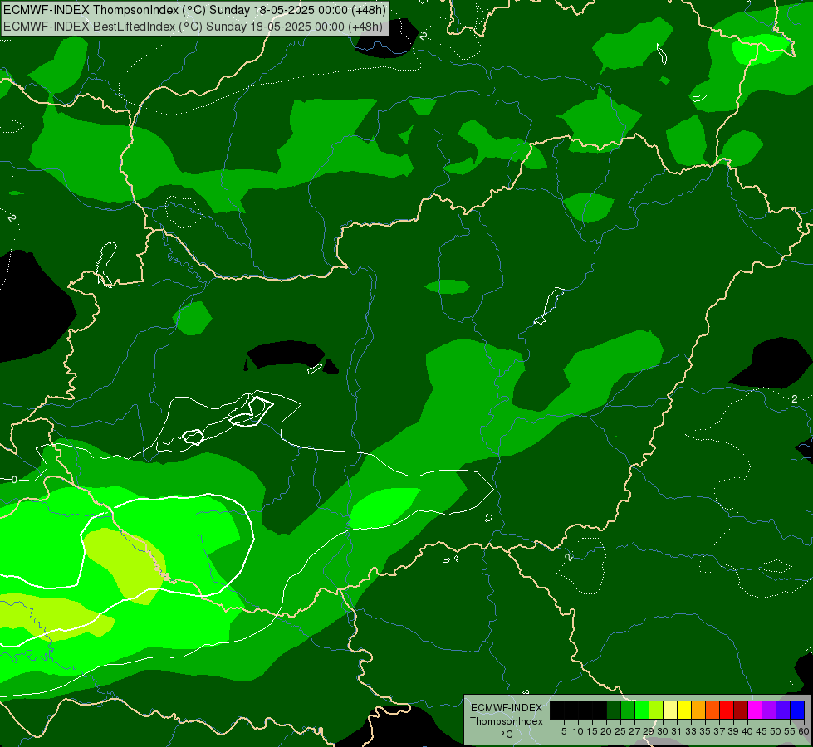Click the violet 50–55 legend swatch
The height and width of the screenshot is (747, 813).
pyautogui.click(x=783, y=710)
